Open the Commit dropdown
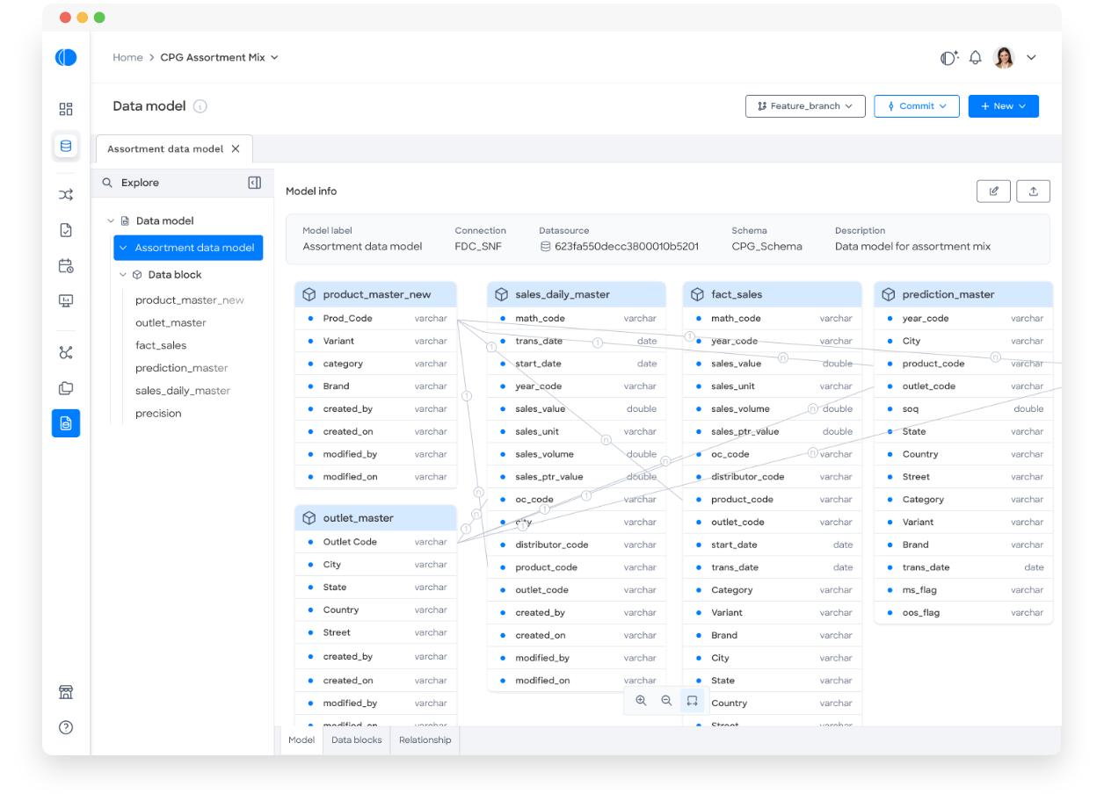The height and width of the screenshot is (808, 1104). 917,106
